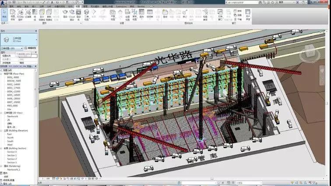Click the 三维视图 3D view ribbon button
The height and width of the screenshot is (186, 331).
click(x=87, y=15)
